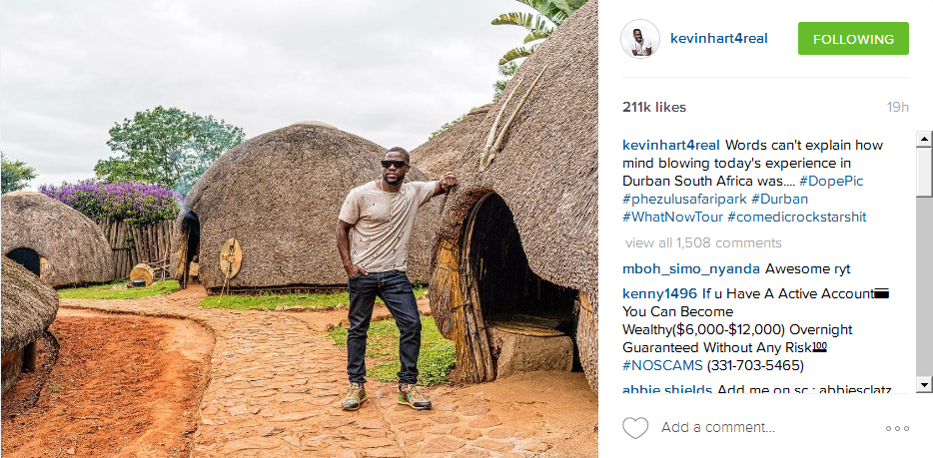The image size is (933, 458).
Task: Open the #Durban hashtag link
Action: 779,199
